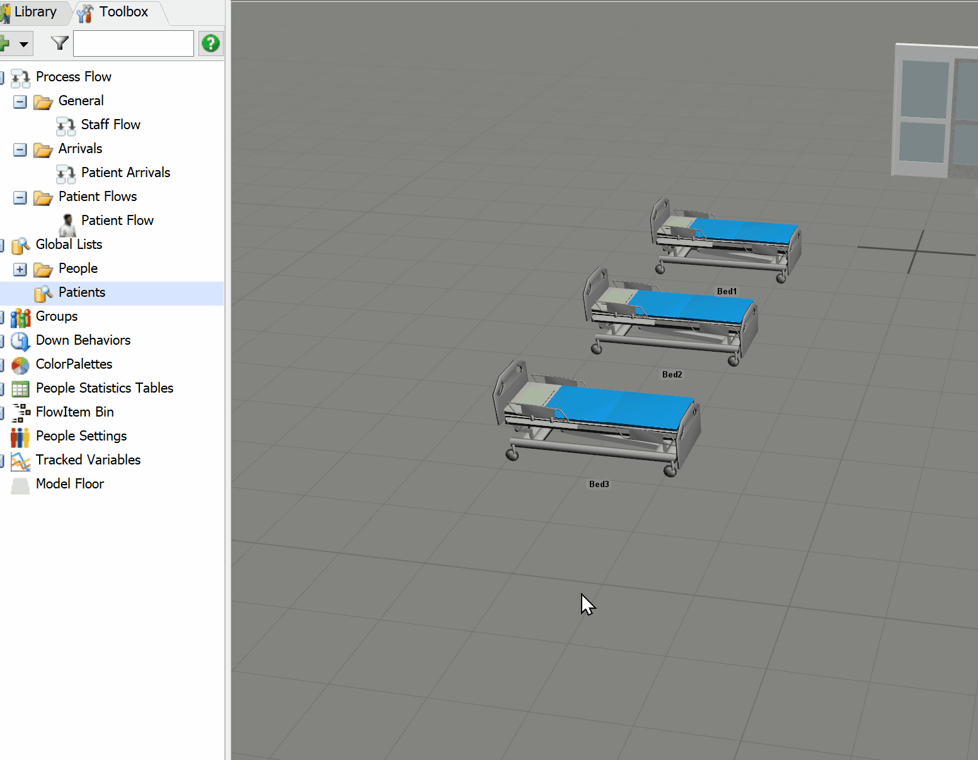This screenshot has height=760, width=978.
Task: Open the People Settings icon
Action: (20, 437)
